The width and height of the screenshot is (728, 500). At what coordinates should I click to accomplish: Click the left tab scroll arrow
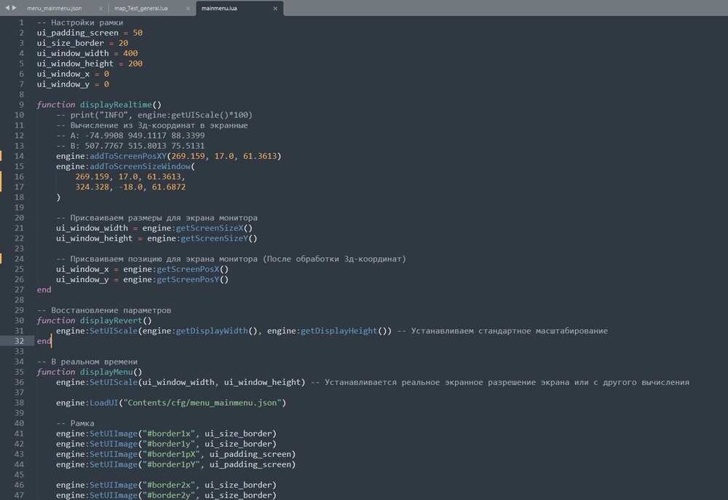point(7,7)
